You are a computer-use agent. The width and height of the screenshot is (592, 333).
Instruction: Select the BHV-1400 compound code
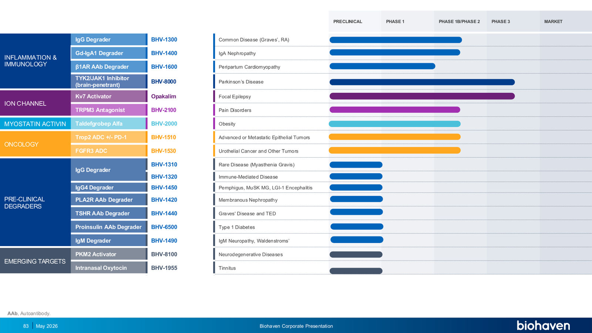point(164,53)
